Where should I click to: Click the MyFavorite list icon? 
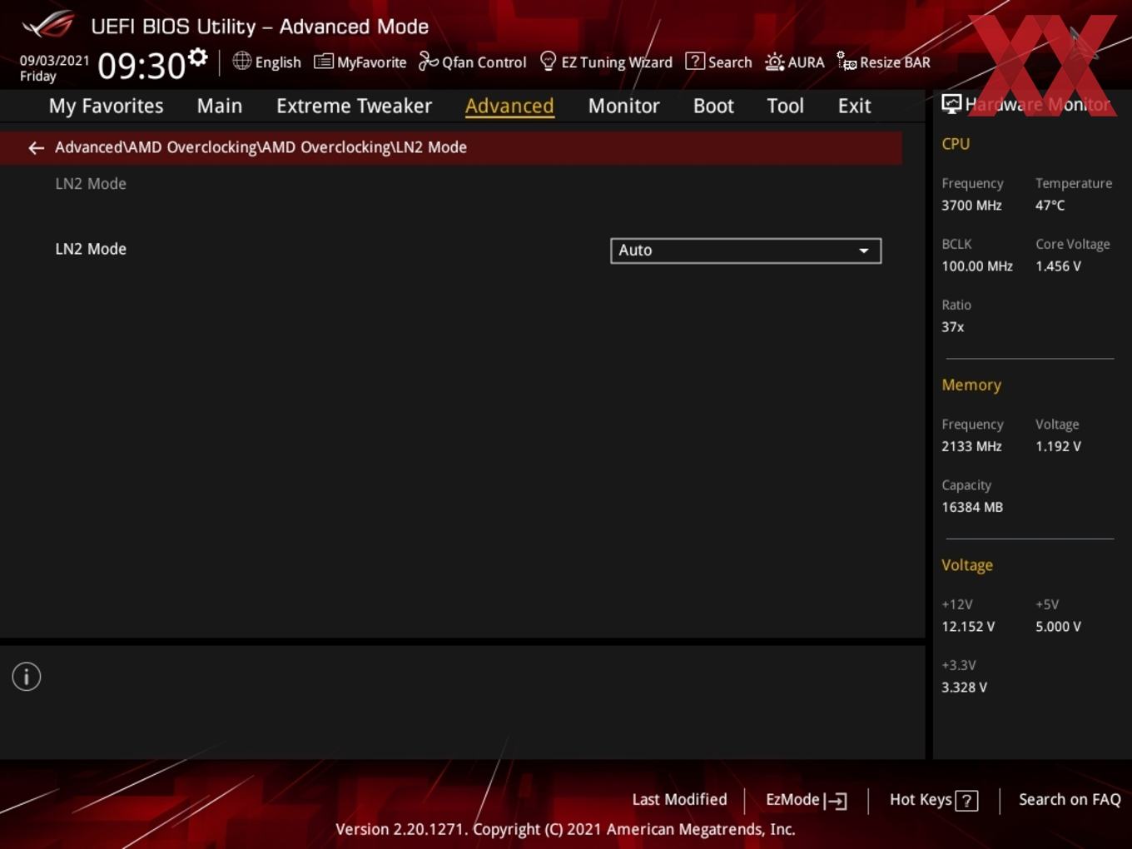(x=323, y=62)
